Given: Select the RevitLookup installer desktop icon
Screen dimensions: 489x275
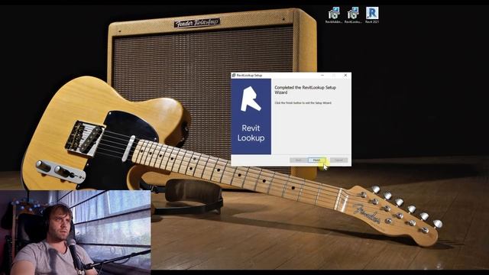Looking at the screenshot, I should coord(353,15).
